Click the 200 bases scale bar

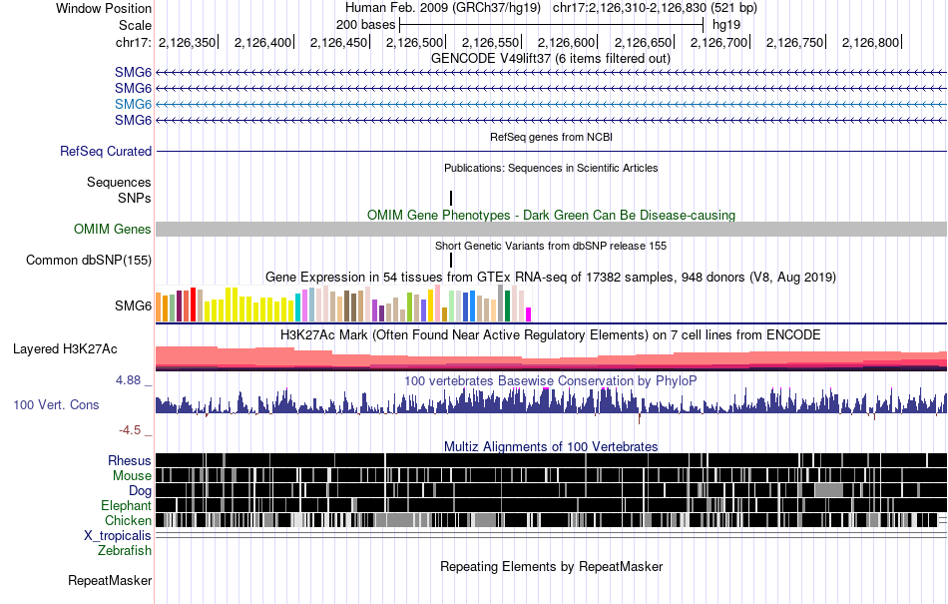pyautogui.click(x=552, y=25)
